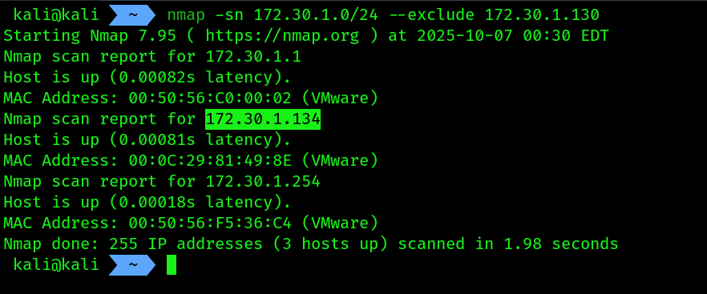707x294 pixels.
Task: Click the nmap command word
Action: coord(186,15)
